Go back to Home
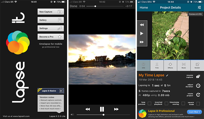204x119 pixels. pos(144,7)
